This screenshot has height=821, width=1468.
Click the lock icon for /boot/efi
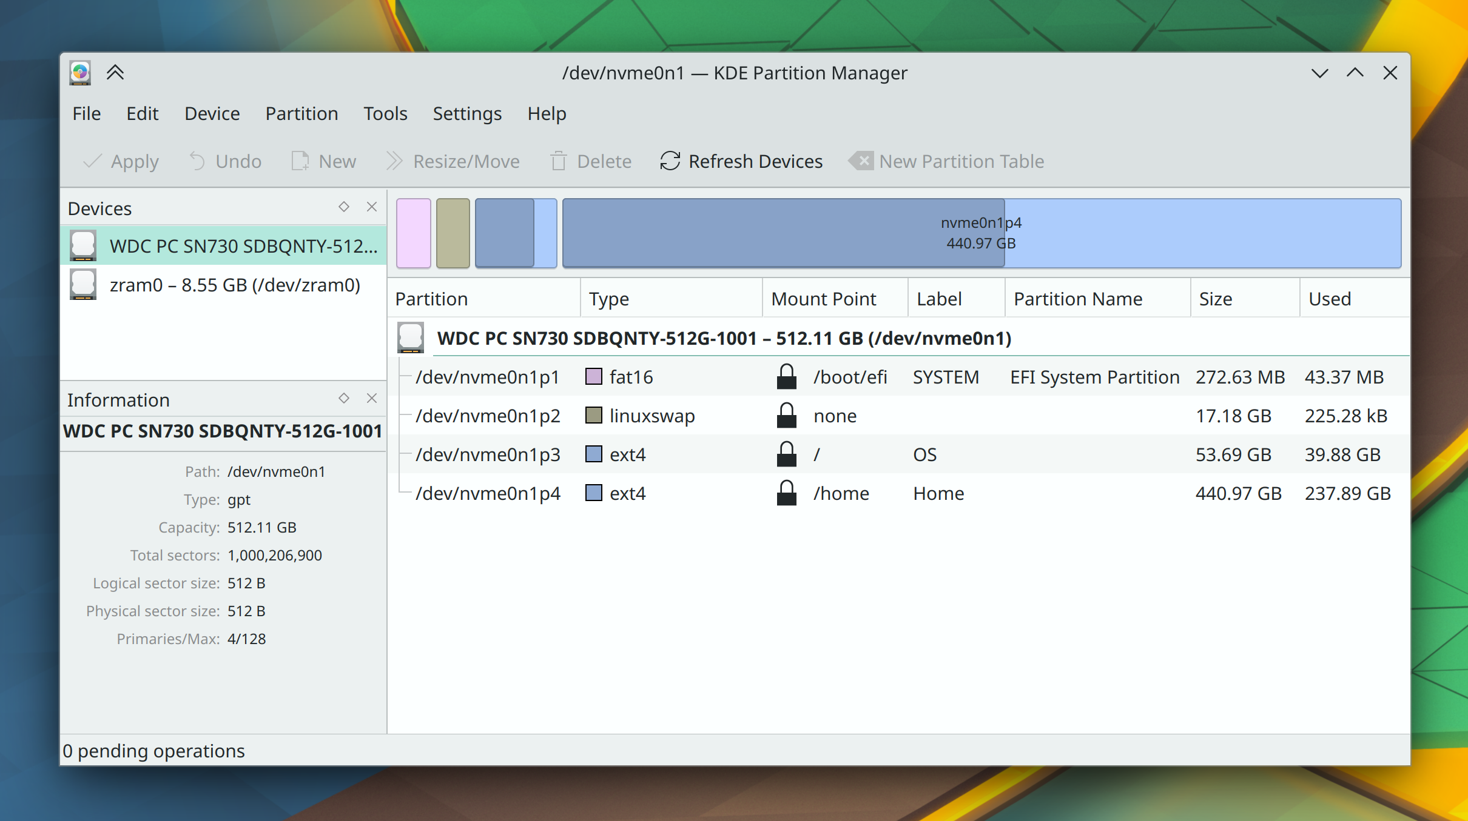point(787,377)
